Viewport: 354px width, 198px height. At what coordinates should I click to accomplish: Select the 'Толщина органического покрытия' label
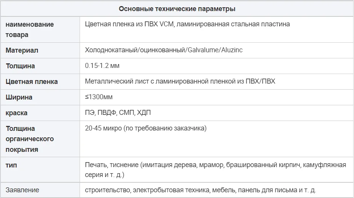coord(30,139)
